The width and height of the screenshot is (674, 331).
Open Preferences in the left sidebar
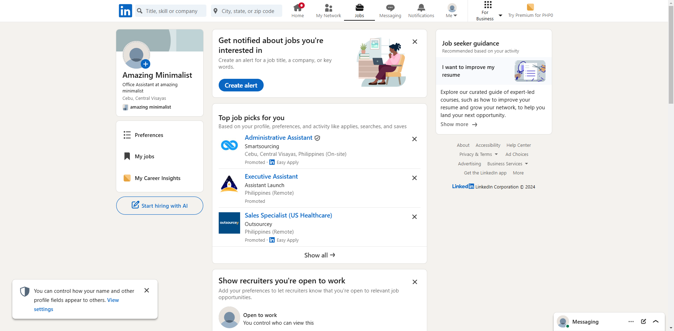coord(149,135)
